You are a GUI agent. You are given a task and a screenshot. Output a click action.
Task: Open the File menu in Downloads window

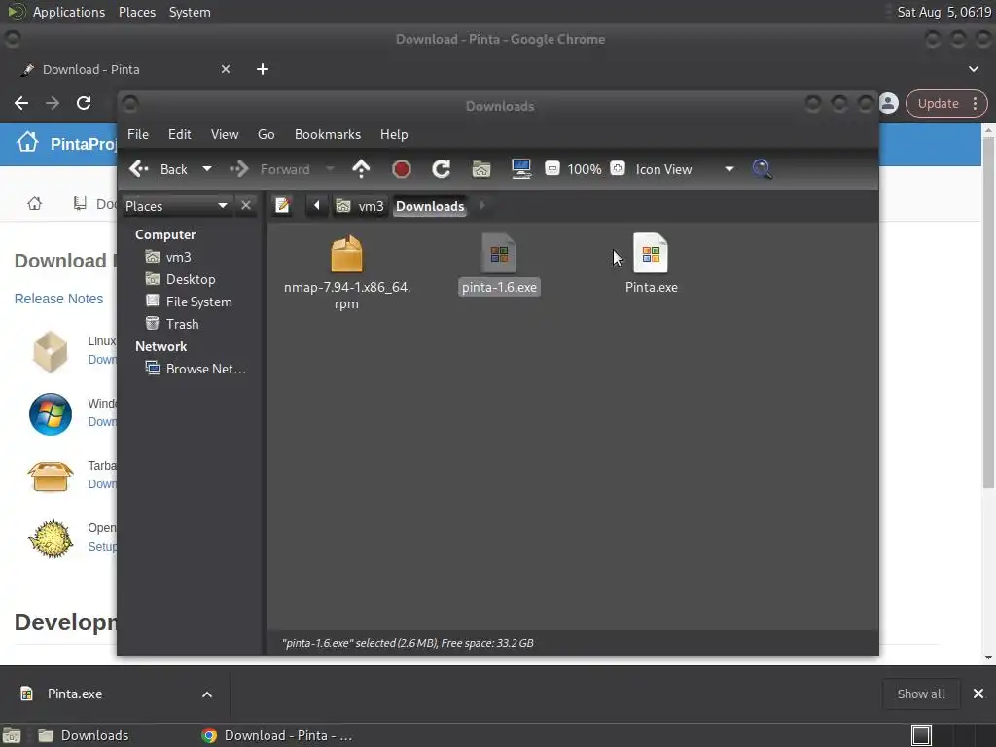point(138,134)
